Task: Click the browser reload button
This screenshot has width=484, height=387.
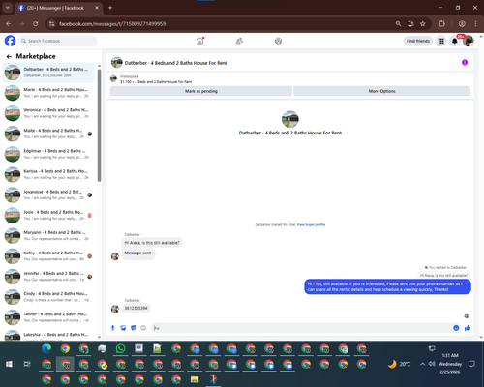Action: pyautogui.click(x=36, y=24)
